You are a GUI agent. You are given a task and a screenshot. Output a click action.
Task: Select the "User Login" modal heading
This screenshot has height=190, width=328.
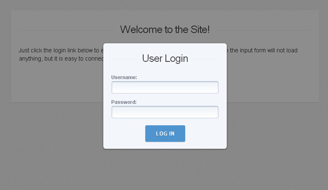(165, 58)
